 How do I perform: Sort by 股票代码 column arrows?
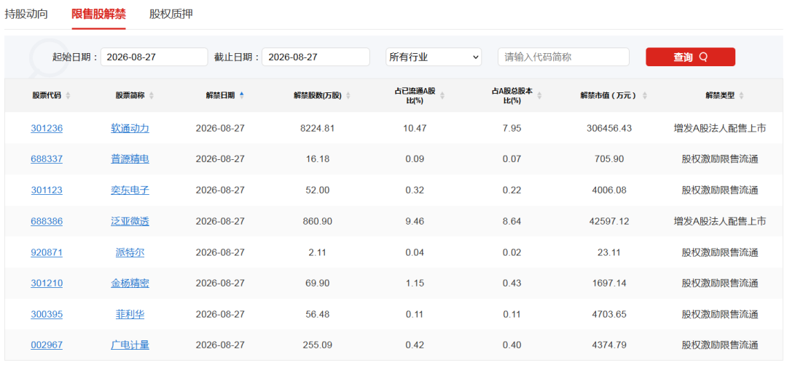pyautogui.click(x=68, y=96)
